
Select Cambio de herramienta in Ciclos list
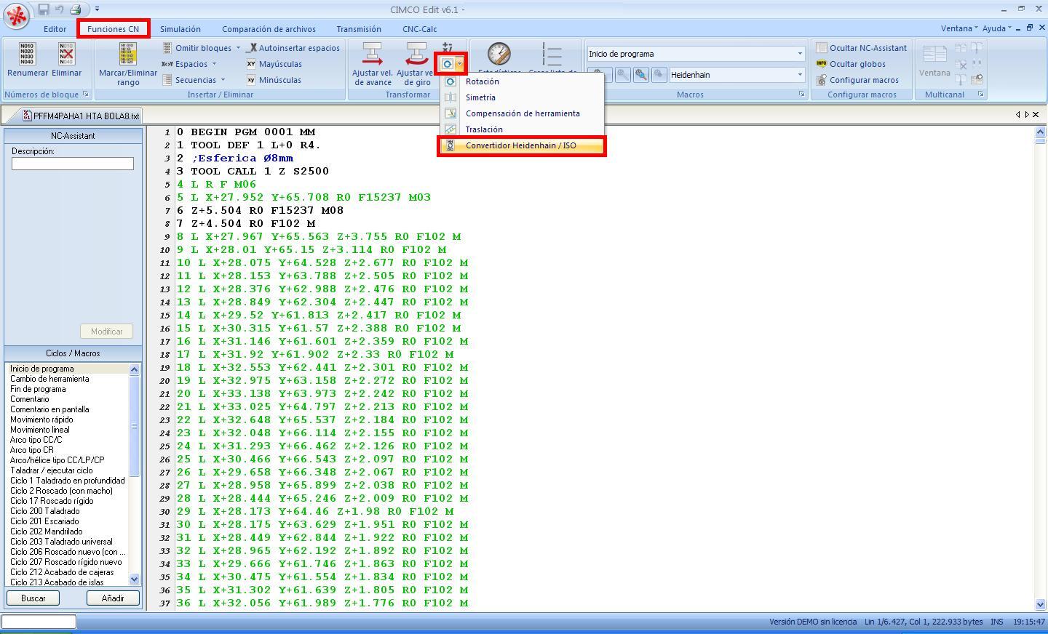pyautogui.click(x=49, y=379)
